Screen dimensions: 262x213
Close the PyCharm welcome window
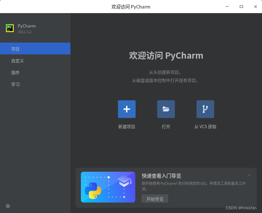(x=255, y=7)
